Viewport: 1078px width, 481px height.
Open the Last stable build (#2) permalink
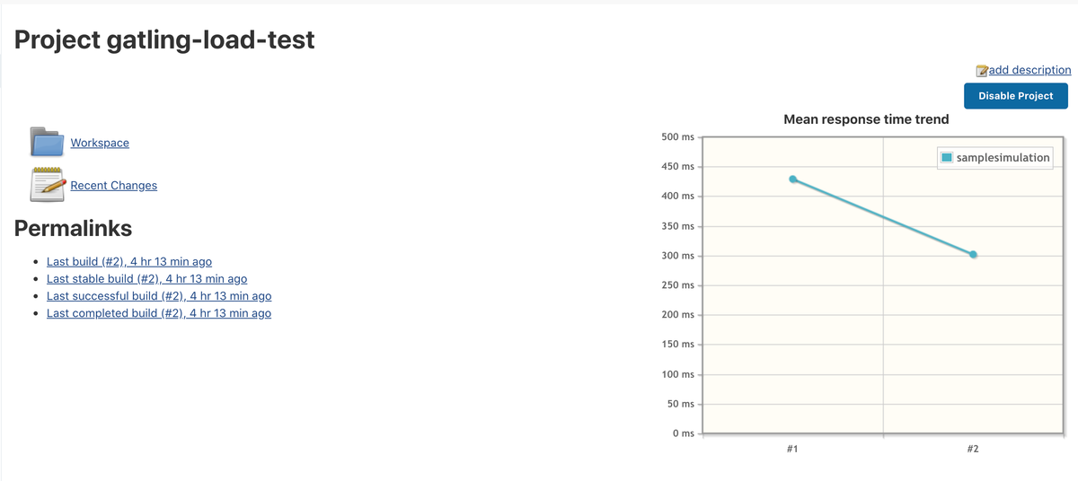click(146, 278)
